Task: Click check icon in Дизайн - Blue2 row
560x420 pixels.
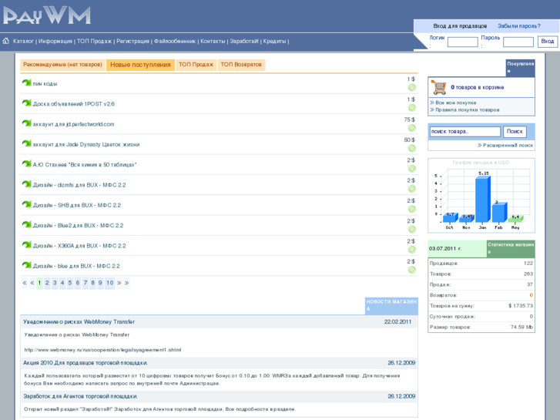Action: 412,229
